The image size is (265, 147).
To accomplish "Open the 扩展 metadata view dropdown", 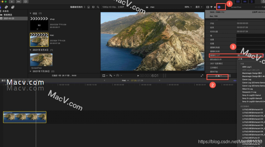I will pos(219,76).
